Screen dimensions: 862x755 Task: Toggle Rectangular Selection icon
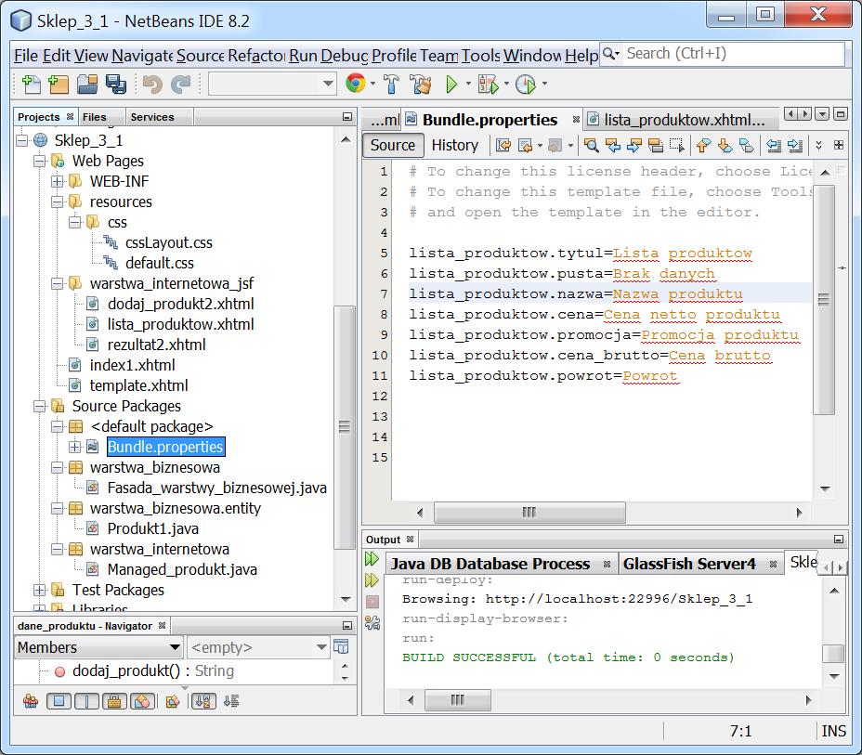point(677,145)
